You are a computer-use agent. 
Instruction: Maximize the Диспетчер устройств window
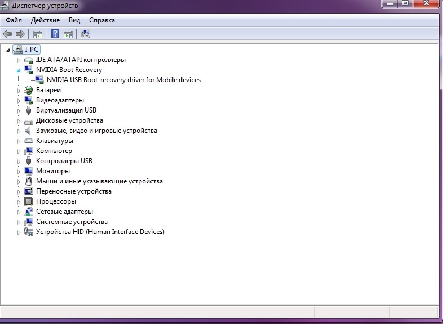point(405,4)
